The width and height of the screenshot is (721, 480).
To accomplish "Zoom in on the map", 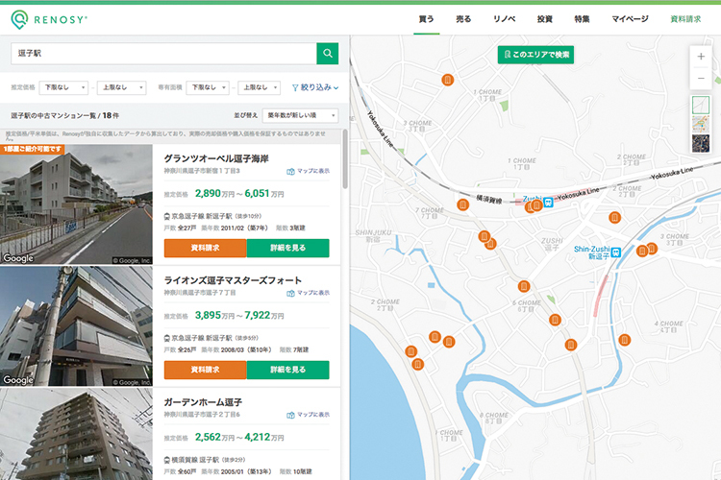I will [701, 57].
